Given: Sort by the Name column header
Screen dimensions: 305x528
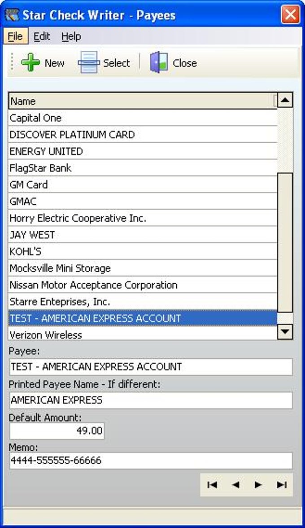Looking at the screenshot, I should (143, 101).
